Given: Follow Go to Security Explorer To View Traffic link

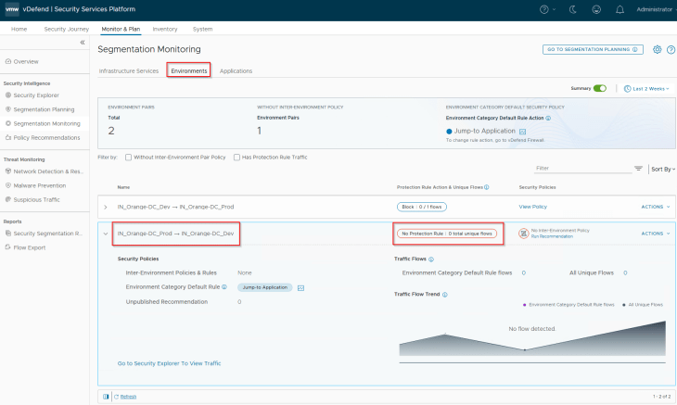Looking at the screenshot, I should pos(169,363).
